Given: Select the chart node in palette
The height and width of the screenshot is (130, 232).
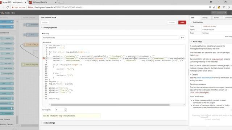Looking at the screenshot, I should (7, 94).
